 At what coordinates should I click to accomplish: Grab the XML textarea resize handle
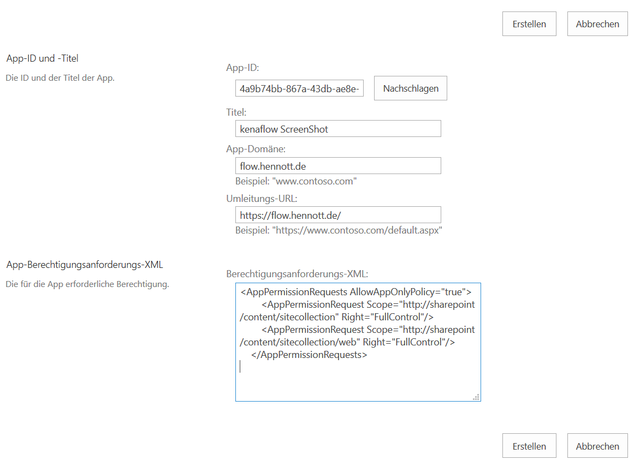click(476, 397)
